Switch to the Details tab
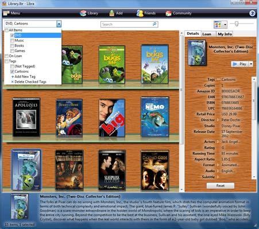The image size is (259, 229). (193, 34)
